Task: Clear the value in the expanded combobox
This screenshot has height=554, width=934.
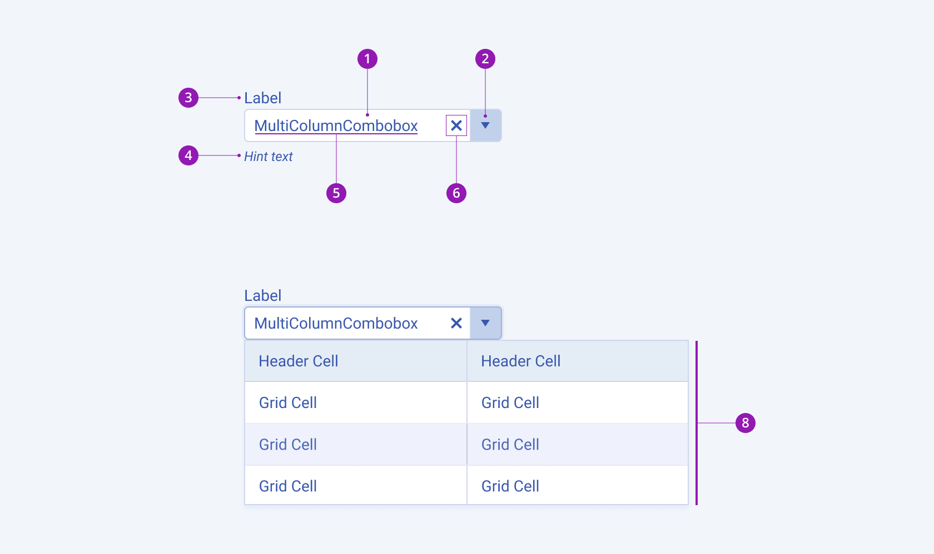Action: click(x=456, y=323)
